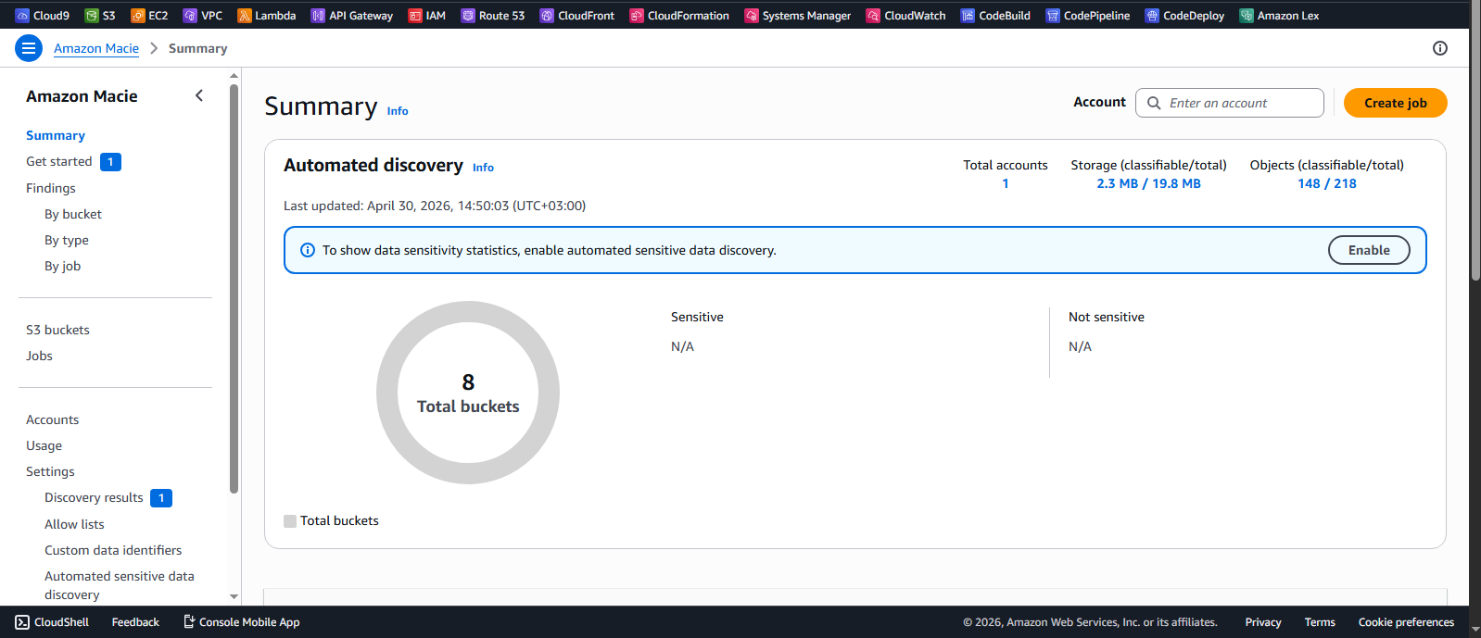This screenshot has height=638, width=1481.
Task: Select Findings By job
Action: [x=63, y=266]
